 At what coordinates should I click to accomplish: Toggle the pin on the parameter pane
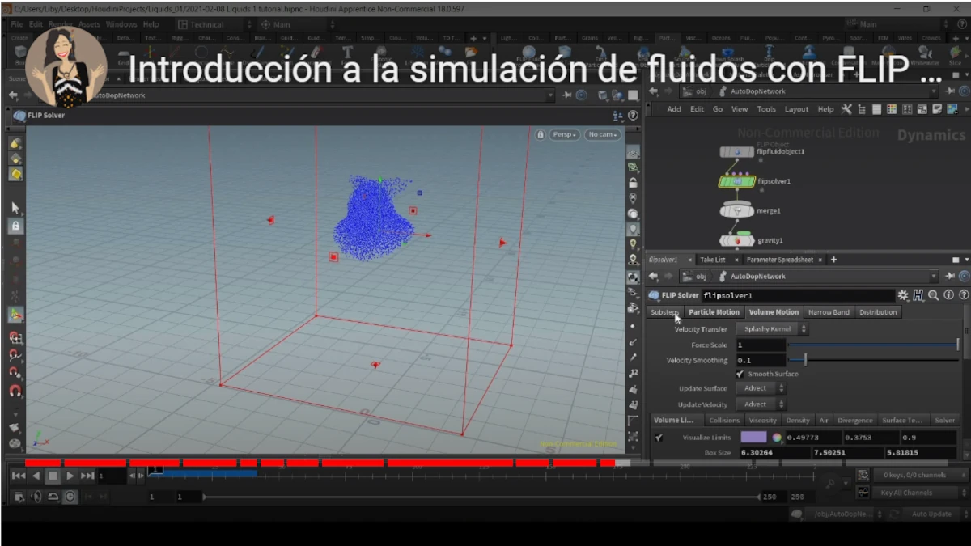pyautogui.click(x=951, y=277)
